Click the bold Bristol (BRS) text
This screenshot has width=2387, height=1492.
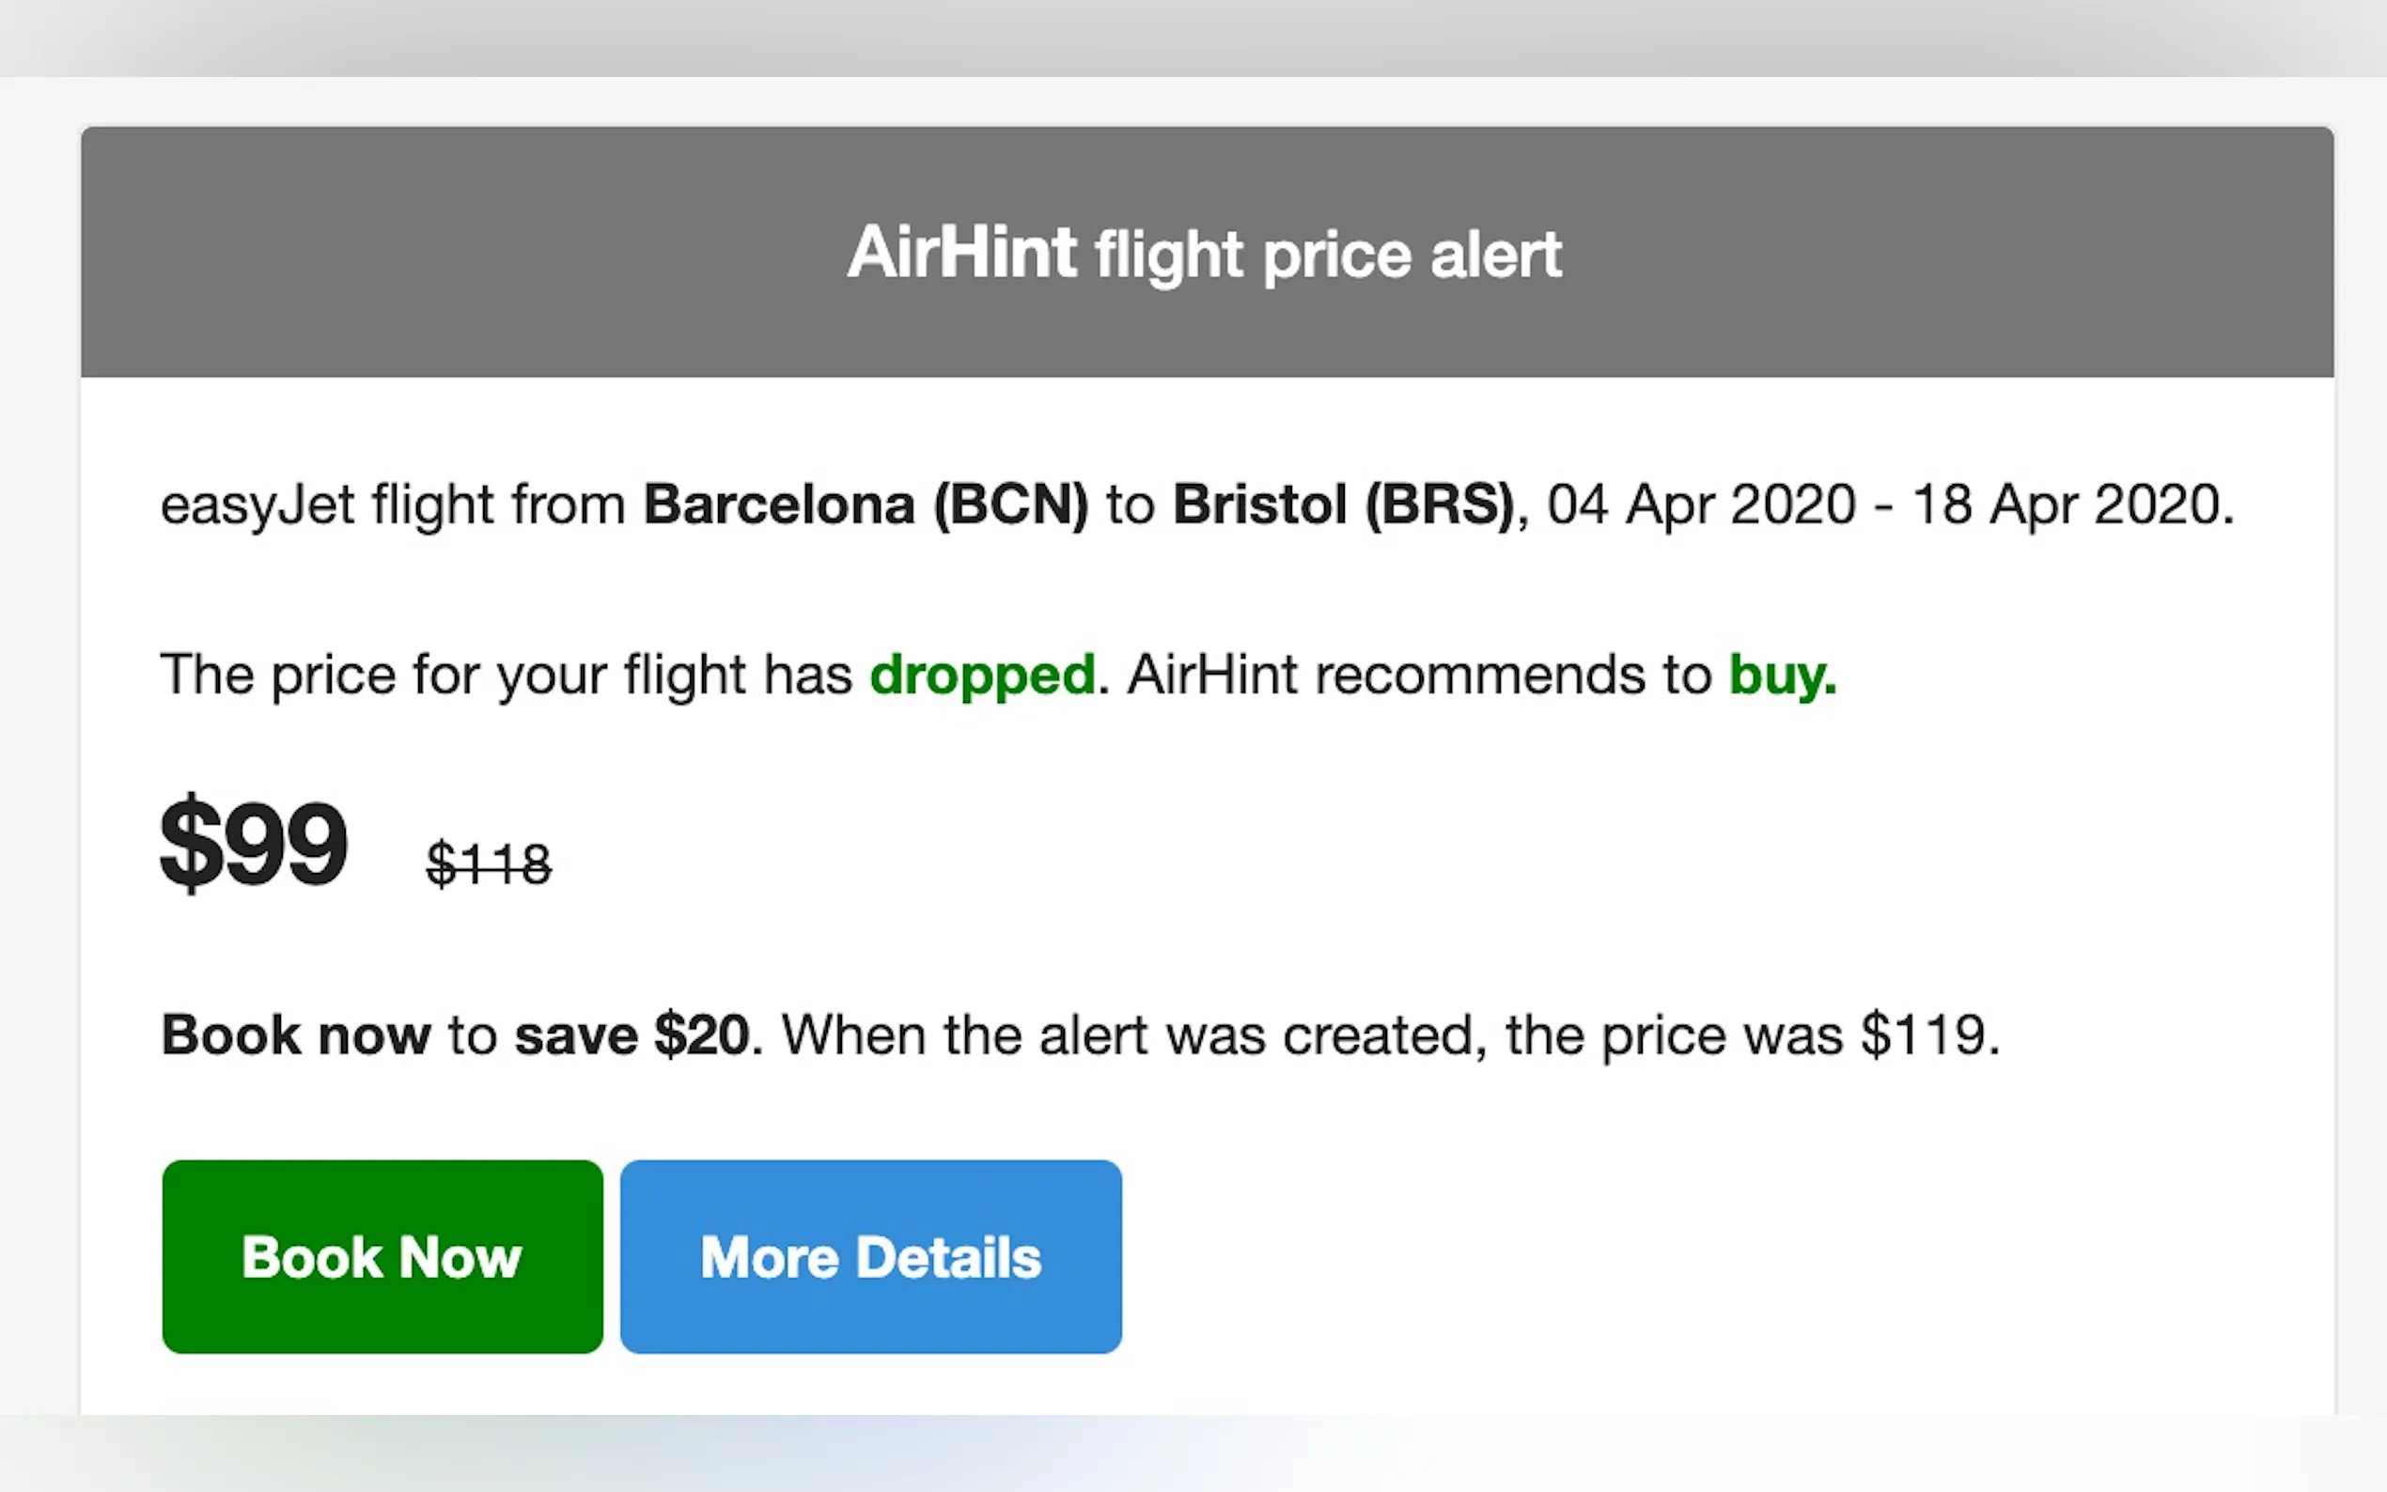tap(1343, 505)
